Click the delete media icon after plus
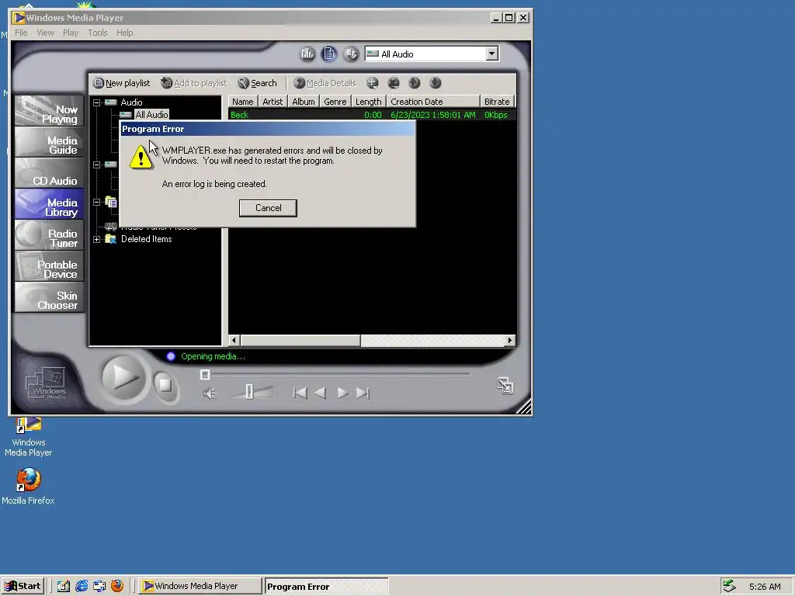The image size is (795, 596). coord(394,83)
